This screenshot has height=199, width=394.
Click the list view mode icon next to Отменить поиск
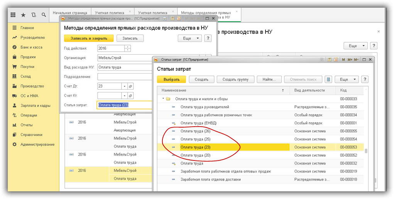coord(328,79)
